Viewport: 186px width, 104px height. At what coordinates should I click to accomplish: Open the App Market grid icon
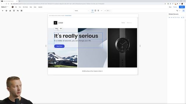click(x=22, y=11)
